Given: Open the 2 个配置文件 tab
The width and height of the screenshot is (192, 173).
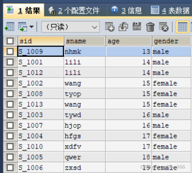Looking at the screenshot, I should pyautogui.click(x=76, y=10).
